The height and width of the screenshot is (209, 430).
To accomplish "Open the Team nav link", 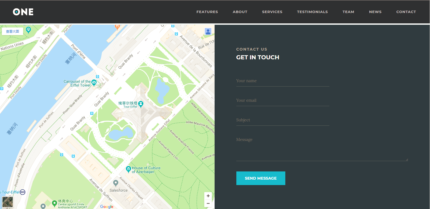I will [348, 12].
